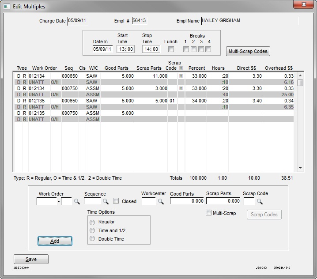Click the Add button
Viewport: 317px width, 279px height.
(55, 241)
